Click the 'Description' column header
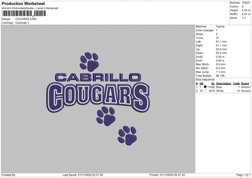Image resolution: width=252 pixels, height=178 pixels. 223,84
